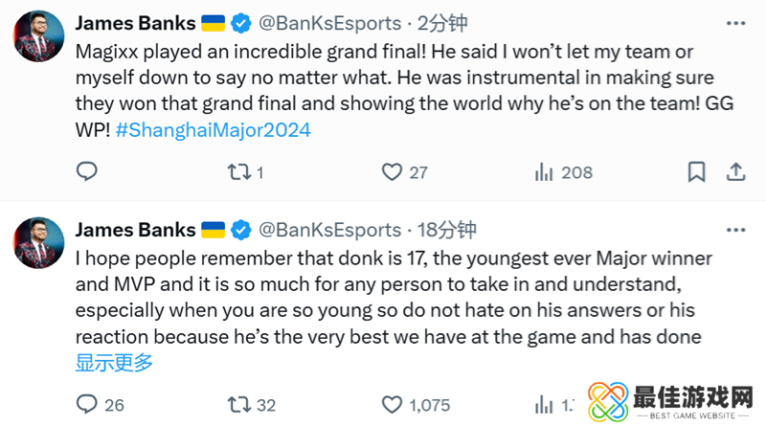Reply to the Magixx grand final tweet
Image resolution: width=766 pixels, height=426 pixels.
coord(87,172)
